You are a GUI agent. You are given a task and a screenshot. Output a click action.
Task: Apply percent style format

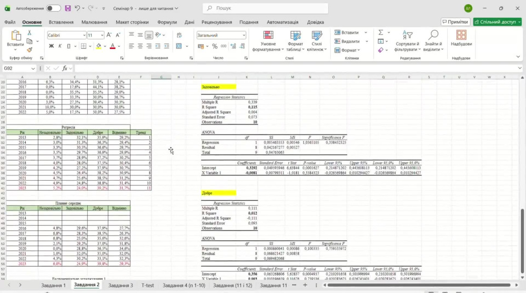[215, 46]
